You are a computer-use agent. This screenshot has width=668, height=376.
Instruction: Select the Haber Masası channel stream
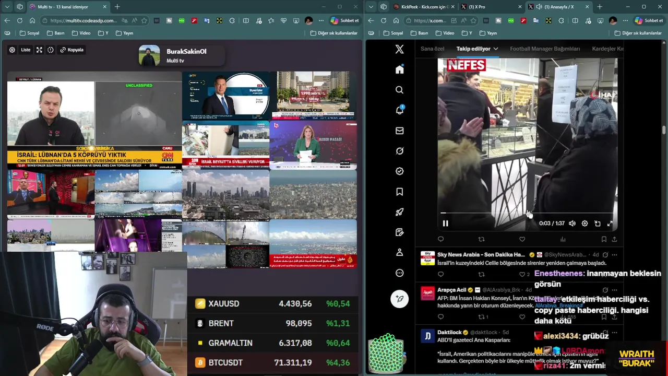pyautogui.click(x=313, y=145)
